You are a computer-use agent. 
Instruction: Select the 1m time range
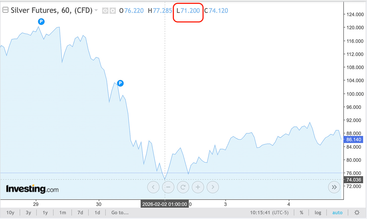pos(63,213)
